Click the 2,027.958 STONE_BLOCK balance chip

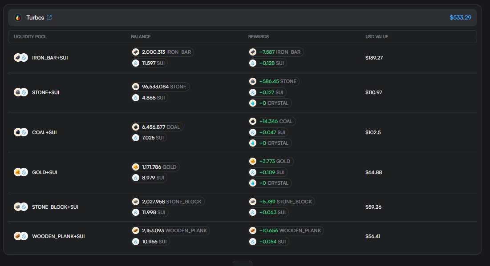click(x=168, y=202)
